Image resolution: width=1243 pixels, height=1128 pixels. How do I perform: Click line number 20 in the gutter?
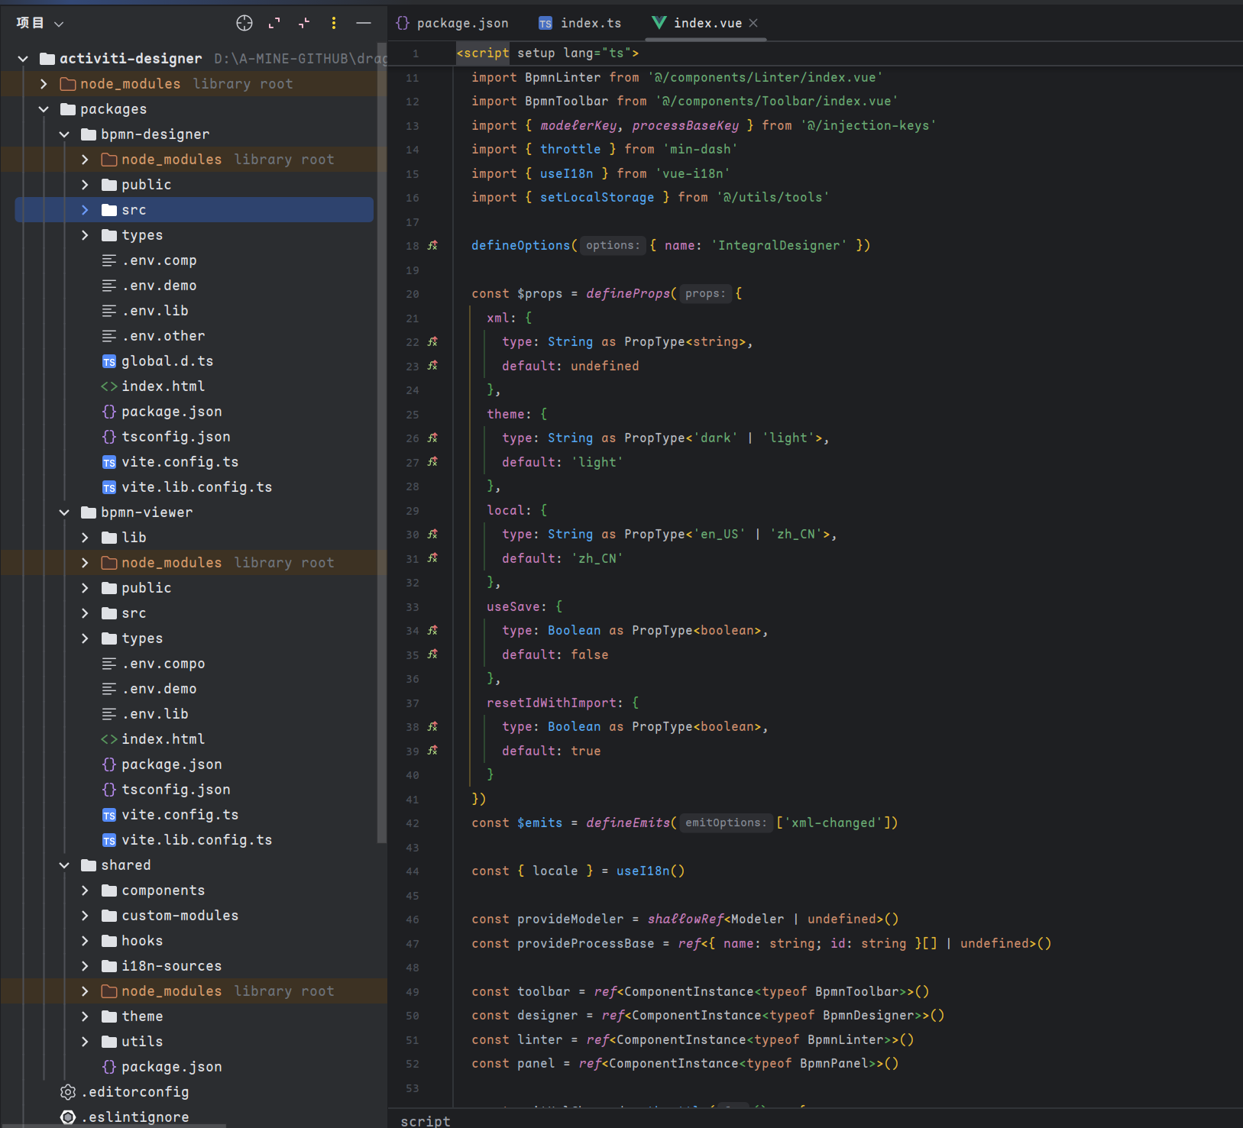(x=412, y=294)
